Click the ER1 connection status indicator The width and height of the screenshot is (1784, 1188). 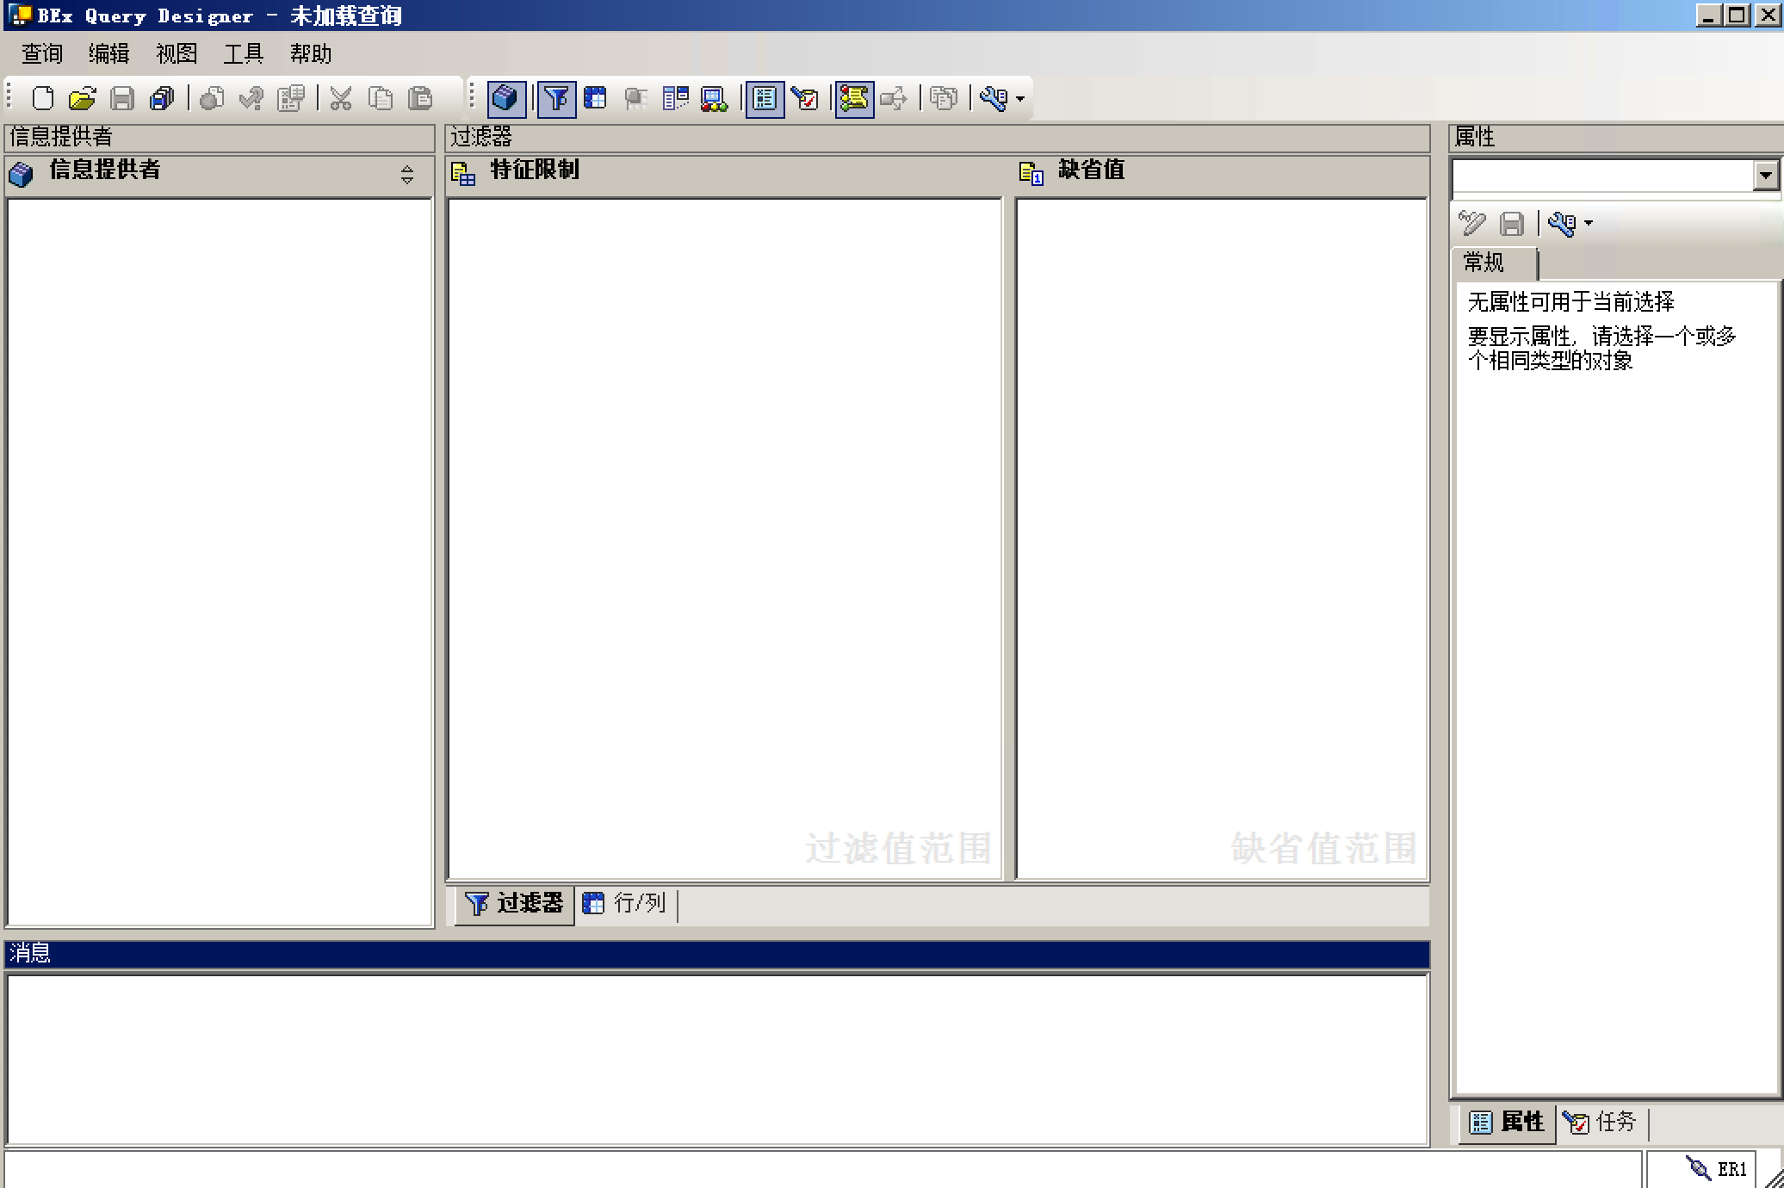click(x=1717, y=1168)
